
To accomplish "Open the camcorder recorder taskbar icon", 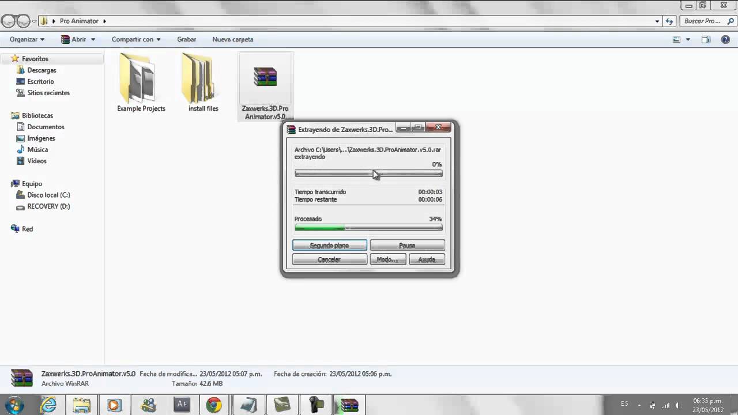I will click(x=315, y=405).
